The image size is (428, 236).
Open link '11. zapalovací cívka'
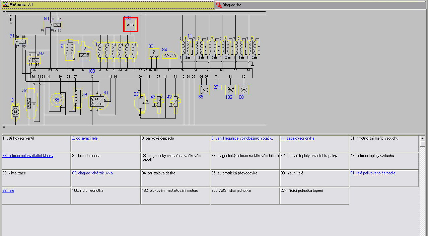pos(297,138)
